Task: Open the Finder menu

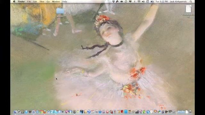Action: pos(21,2)
